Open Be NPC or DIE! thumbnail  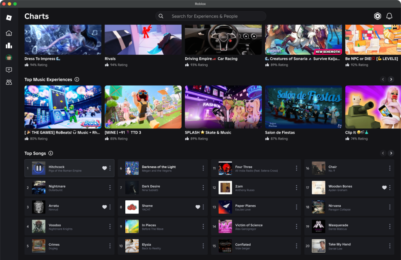(x=373, y=39)
